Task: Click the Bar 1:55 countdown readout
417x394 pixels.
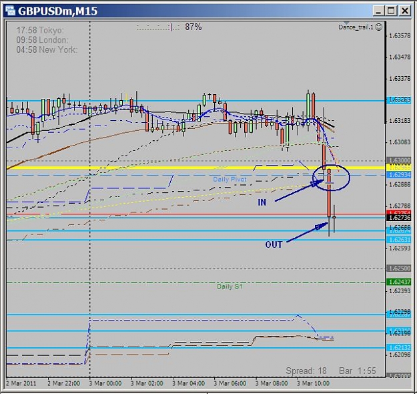Action: pos(358,371)
